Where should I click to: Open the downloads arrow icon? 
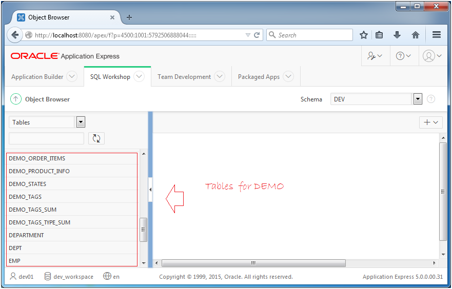[x=397, y=35]
